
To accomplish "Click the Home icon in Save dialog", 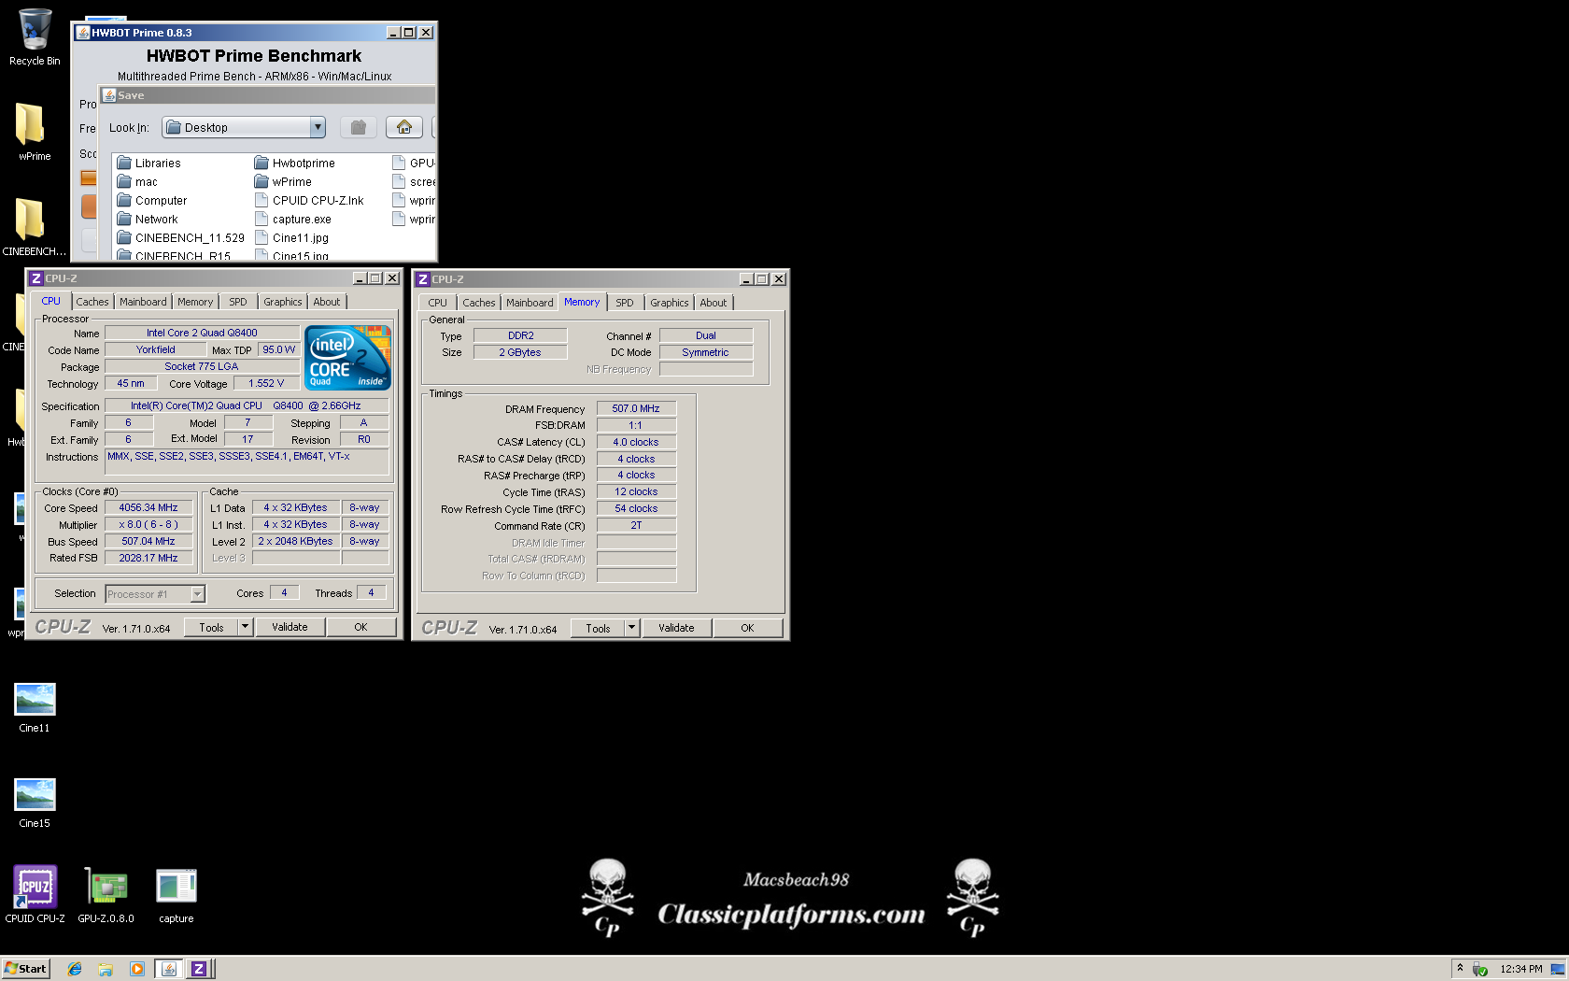I will point(404,127).
